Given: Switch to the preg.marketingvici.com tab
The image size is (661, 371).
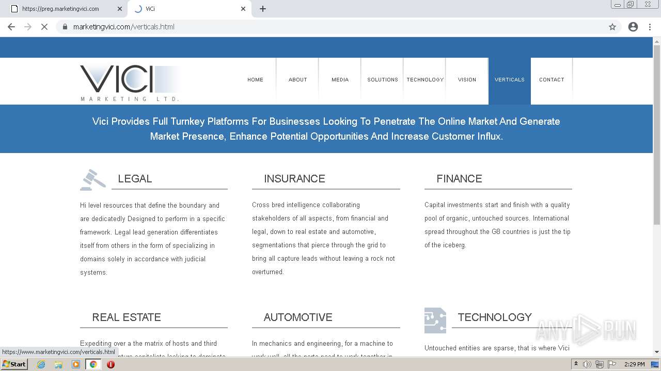Looking at the screenshot, I should point(66,9).
